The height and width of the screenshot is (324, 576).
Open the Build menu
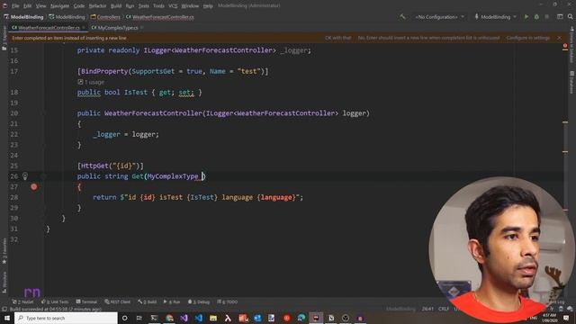point(116,6)
